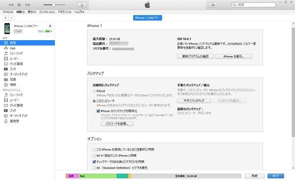Image resolution: width=295 pixels, height=182 pixels.
Task: Click the vertical scrollbar thumb
Action: (x=293, y=82)
